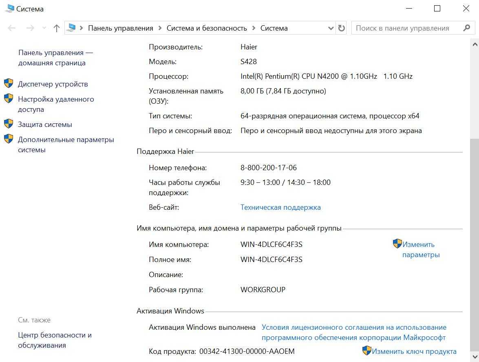
Task: Click the search magnifier icon
Action: (x=466, y=28)
